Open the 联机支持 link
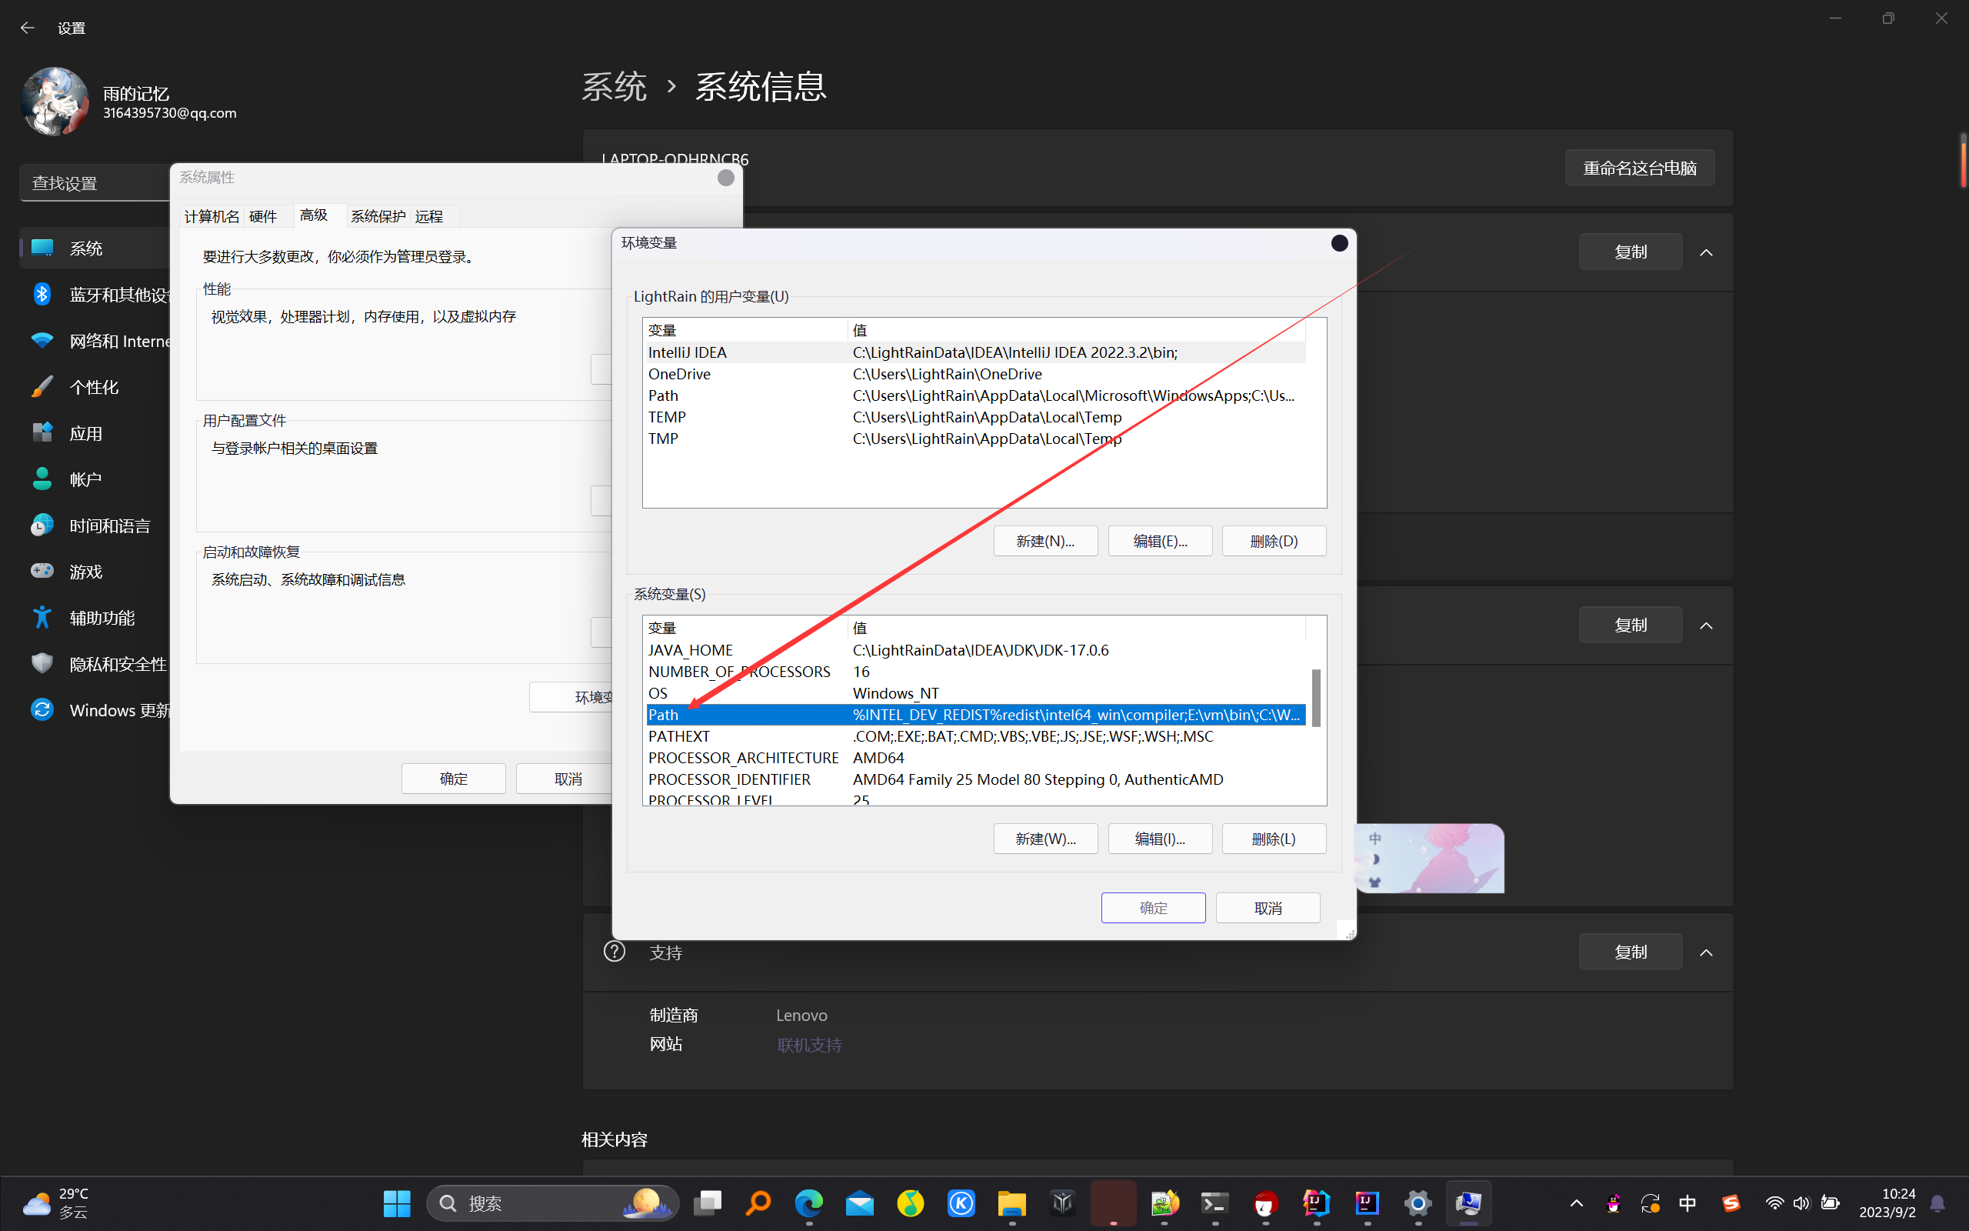Viewport: 1969px width, 1231px height. (809, 1045)
